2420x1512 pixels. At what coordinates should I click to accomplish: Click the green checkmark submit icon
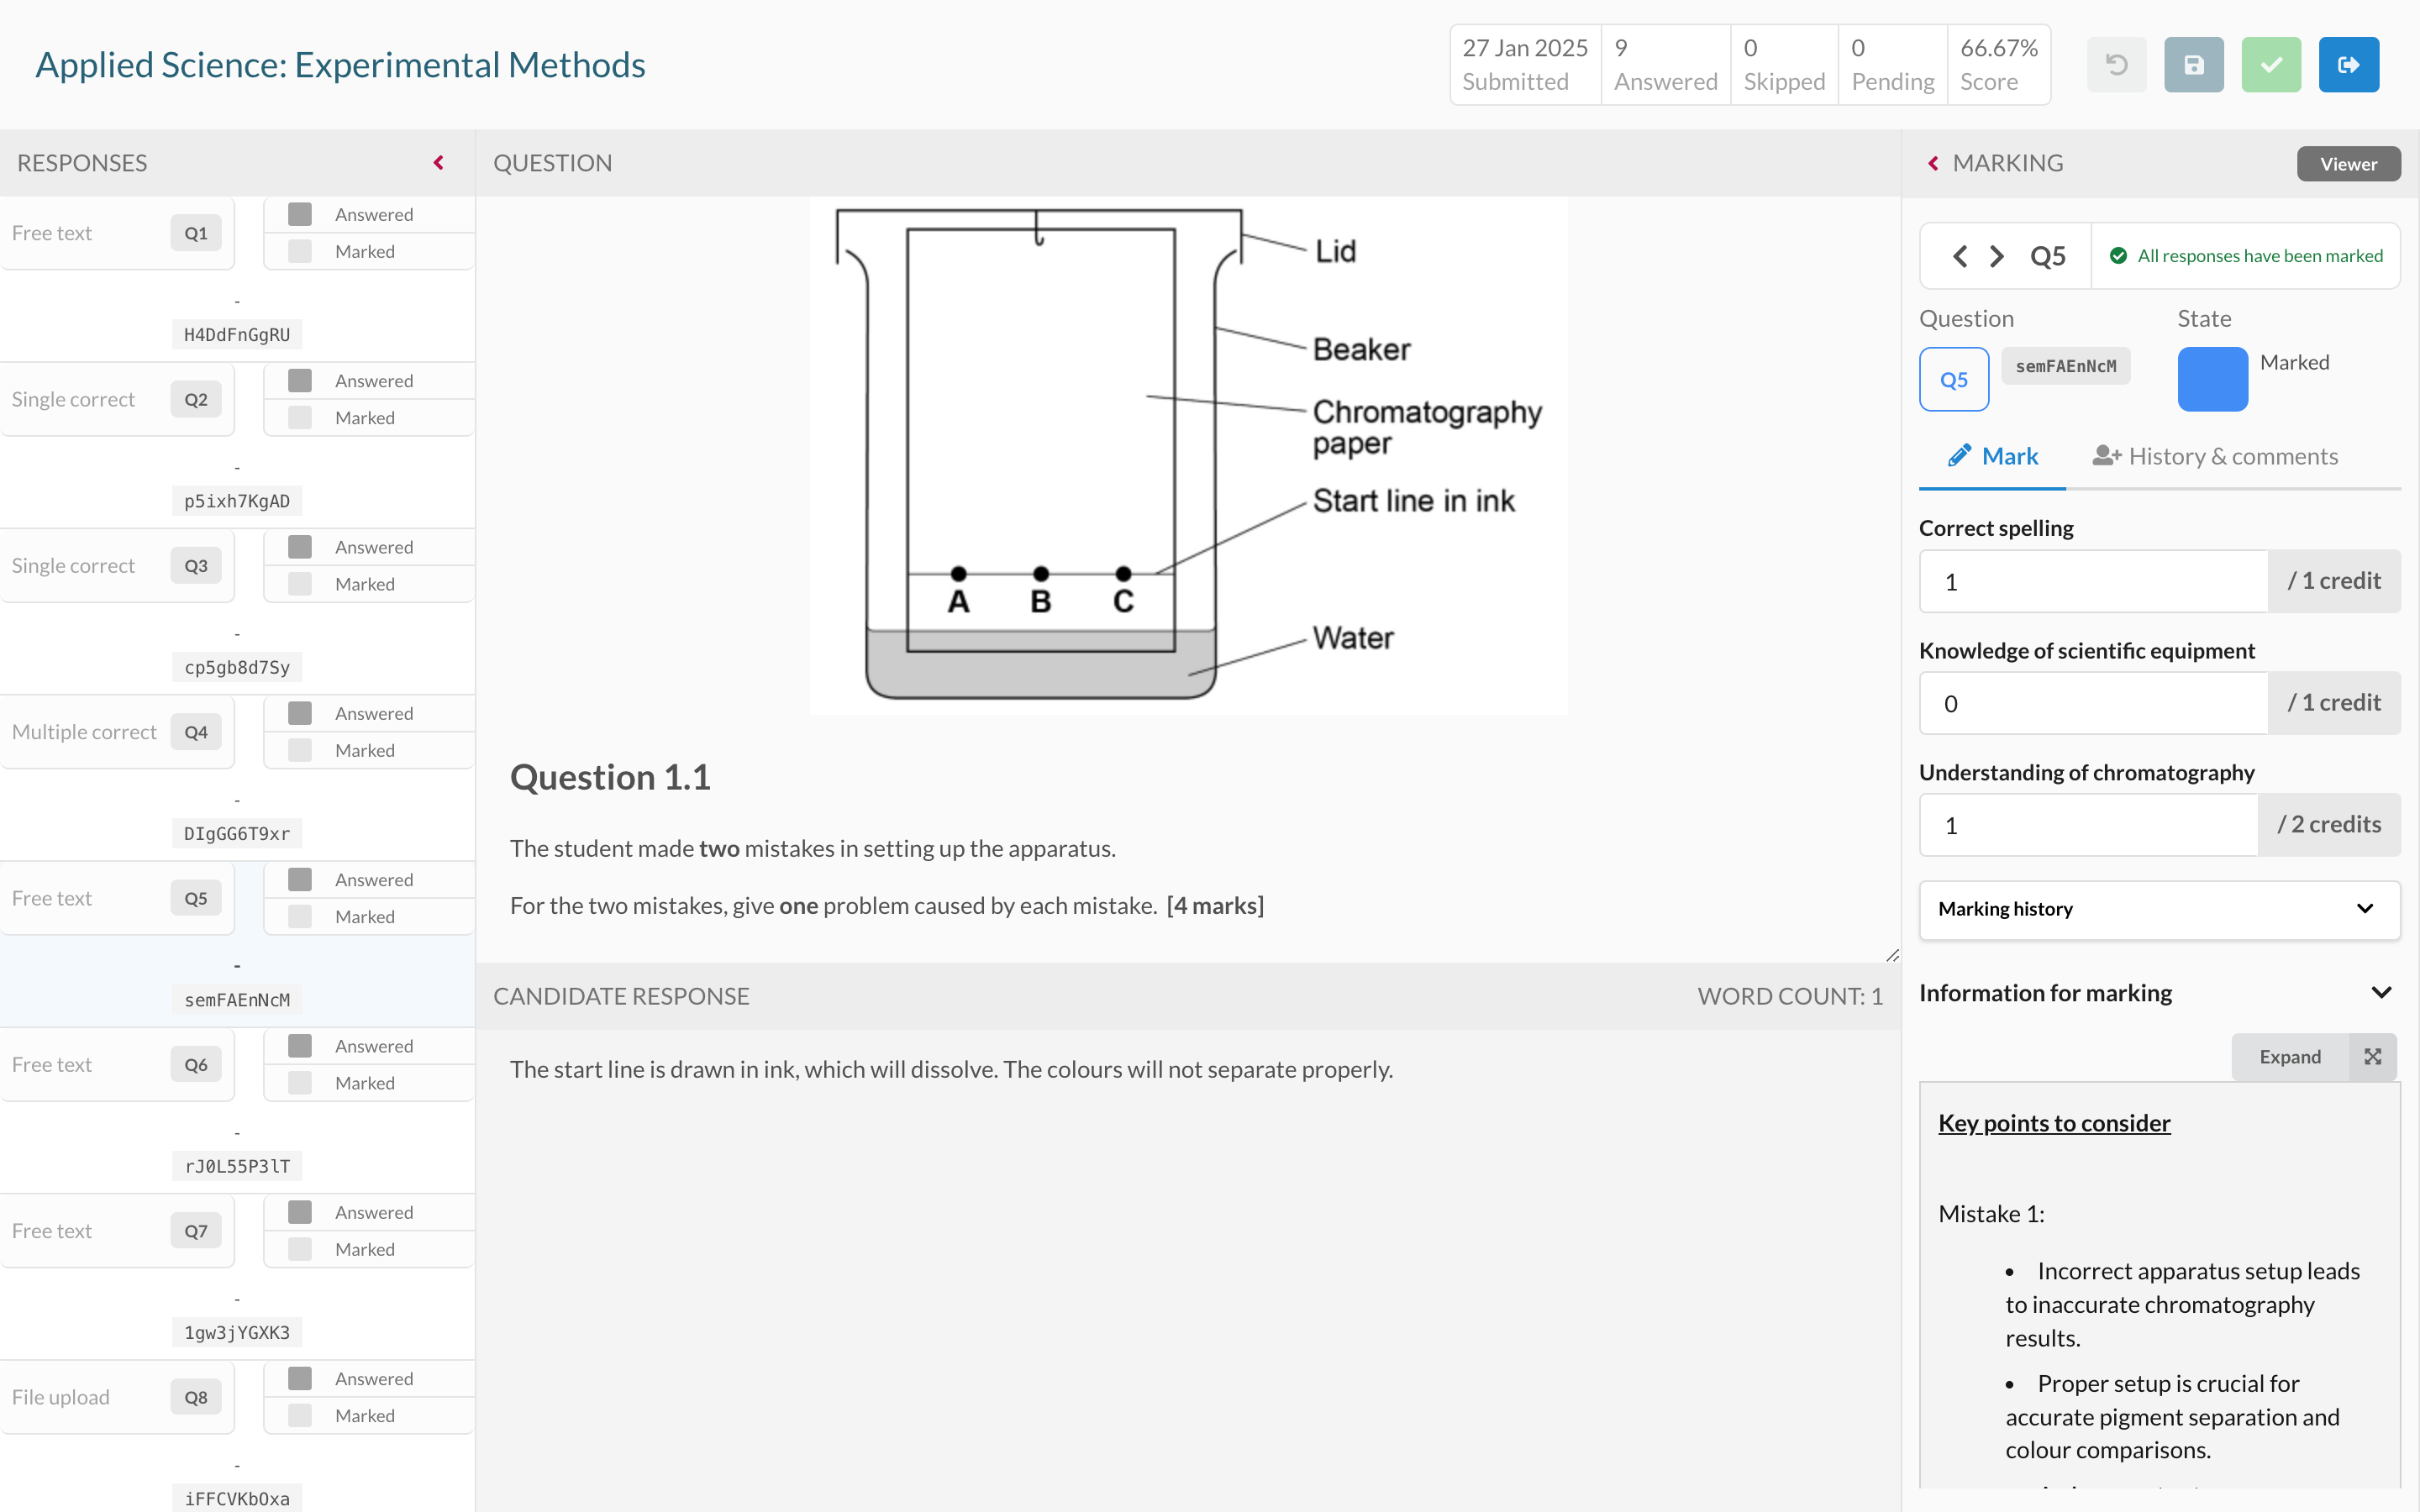click(x=2270, y=65)
